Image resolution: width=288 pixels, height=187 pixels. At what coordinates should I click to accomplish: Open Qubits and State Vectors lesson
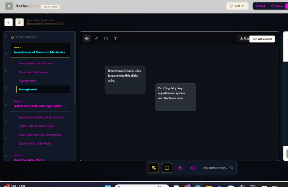click(x=34, y=72)
